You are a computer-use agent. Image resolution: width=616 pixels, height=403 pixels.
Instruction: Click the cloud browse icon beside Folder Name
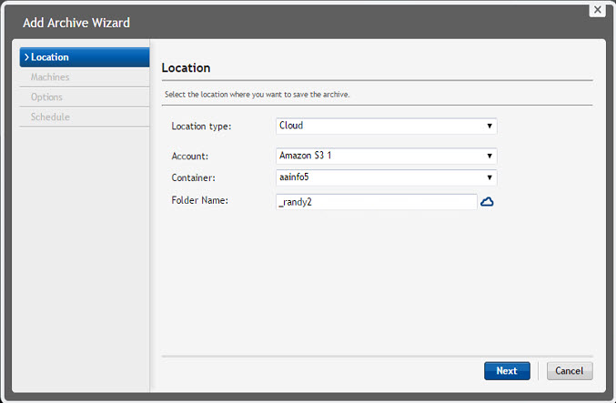click(487, 202)
